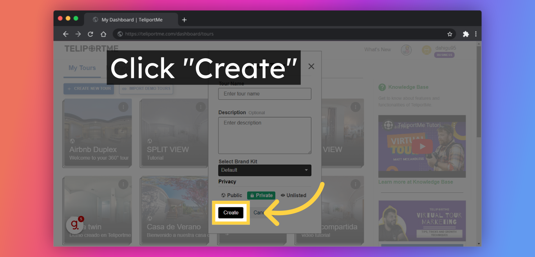
Task: Open options menu on compartida tour card
Action: [355, 184]
